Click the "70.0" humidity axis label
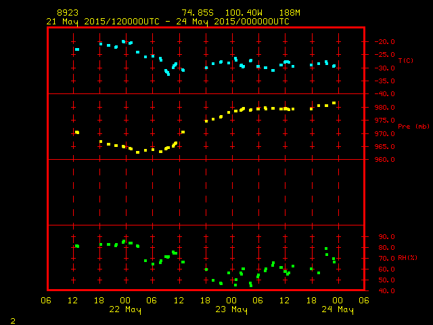433x325 pixels. point(386,259)
